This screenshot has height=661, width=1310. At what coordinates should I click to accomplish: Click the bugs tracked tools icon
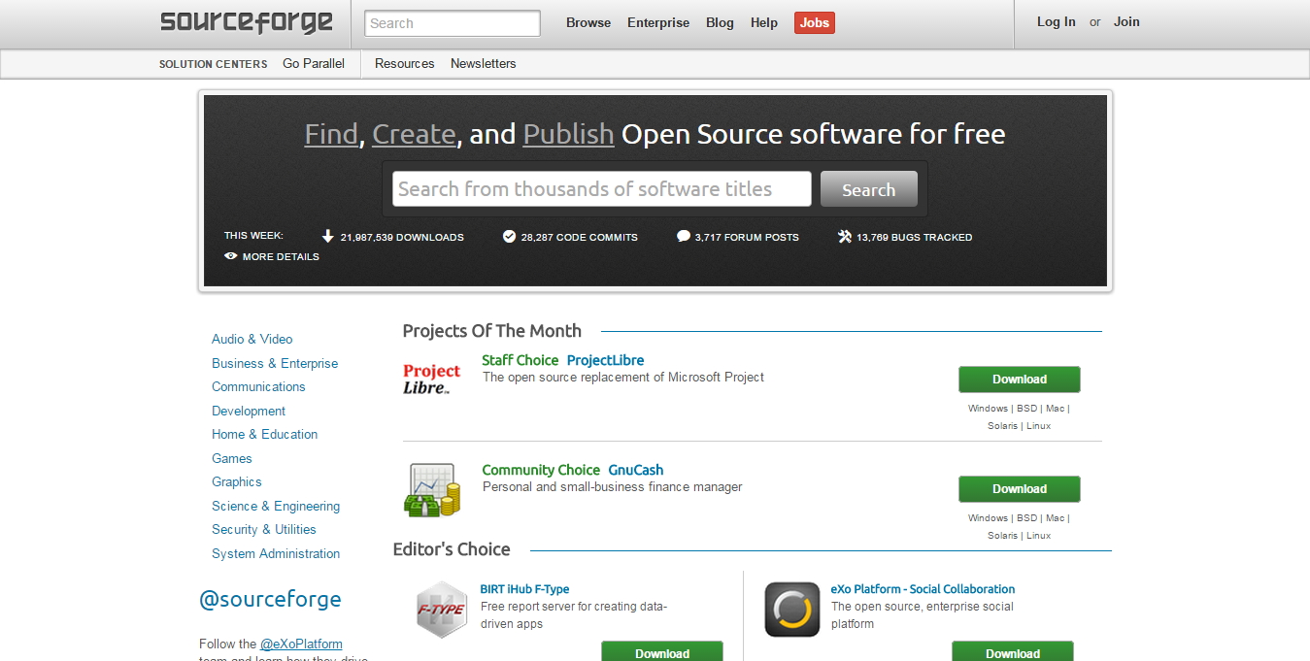click(x=845, y=236)
